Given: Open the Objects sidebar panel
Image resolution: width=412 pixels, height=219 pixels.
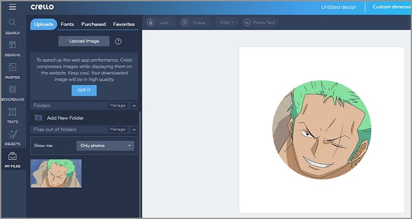Looking at the screenshot, I should (12, 138).
